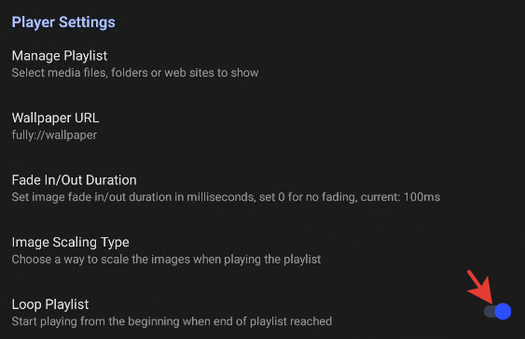Screen dimensions: 525x339
Task: Click the red arrow annotation
Action: pyautogui.click(x=479, y=286)
